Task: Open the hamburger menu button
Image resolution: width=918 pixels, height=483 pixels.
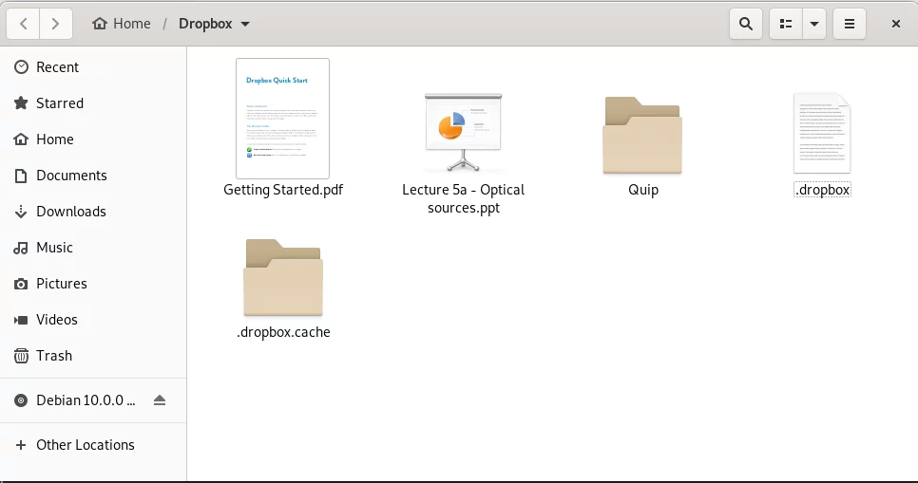Action: point(850,24)
